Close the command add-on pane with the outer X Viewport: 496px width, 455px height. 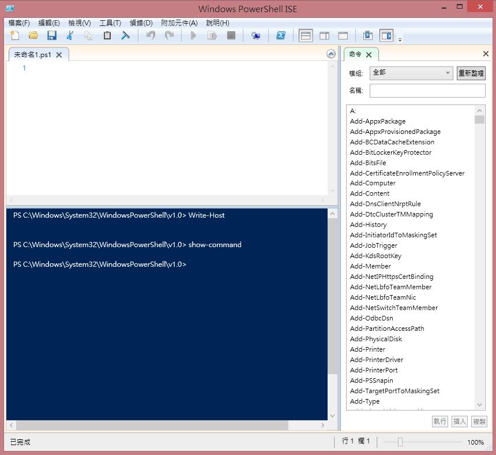click(x=486, y=54)
